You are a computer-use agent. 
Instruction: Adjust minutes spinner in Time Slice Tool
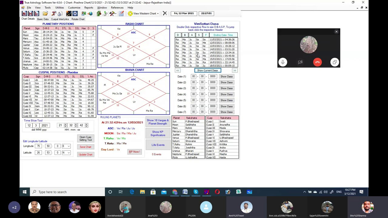pyautogui.click(x=76, y=125)
